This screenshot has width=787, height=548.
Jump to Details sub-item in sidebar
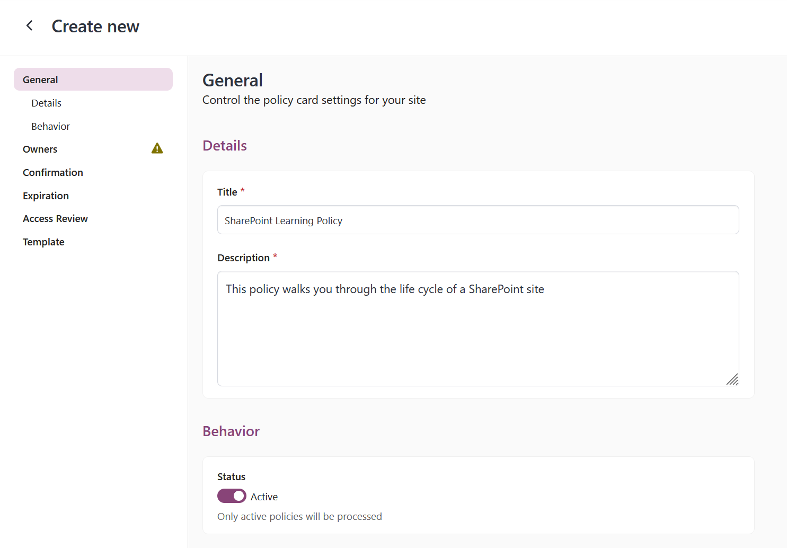(46, 103)
